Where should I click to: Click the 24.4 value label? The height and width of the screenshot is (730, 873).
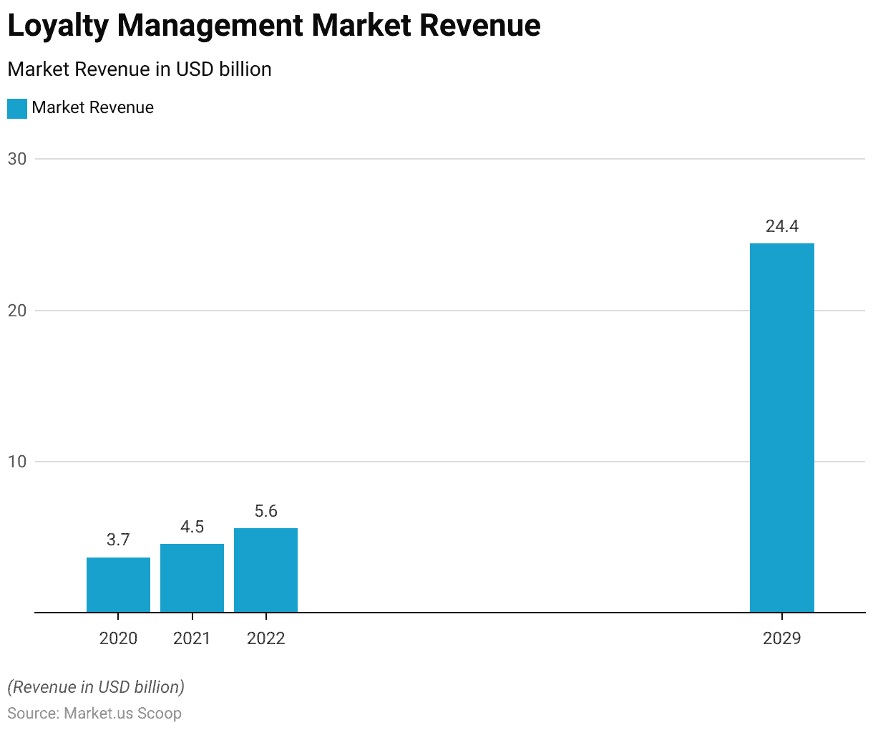pyautogui.click(x=781, y=227)
